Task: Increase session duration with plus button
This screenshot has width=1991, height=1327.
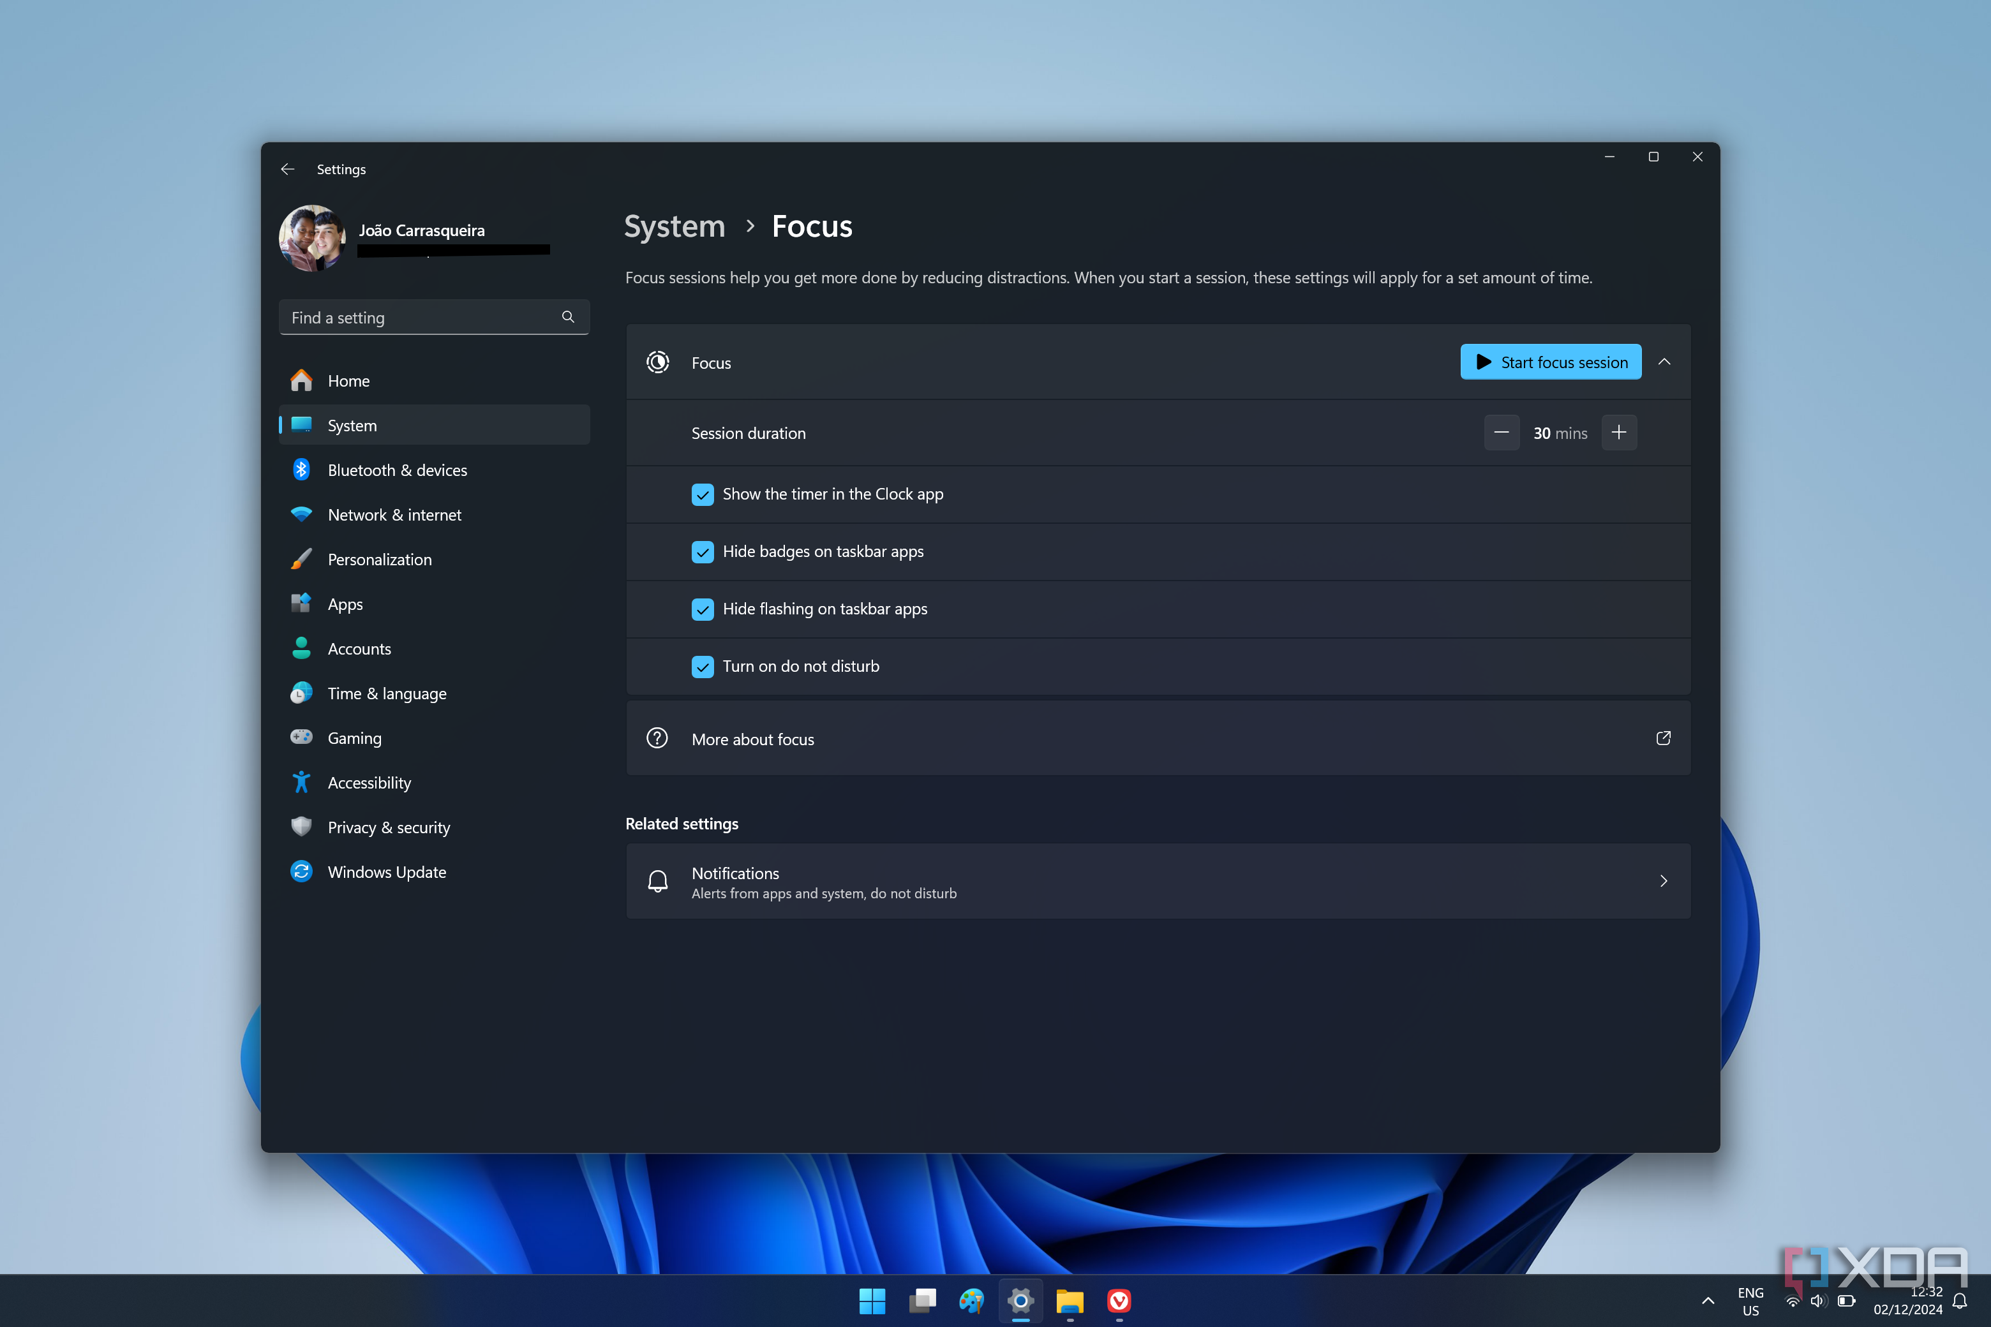Action: click(1618, 433)
